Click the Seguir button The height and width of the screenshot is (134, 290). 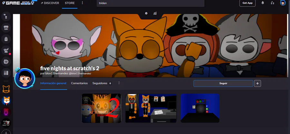(223, 83)
